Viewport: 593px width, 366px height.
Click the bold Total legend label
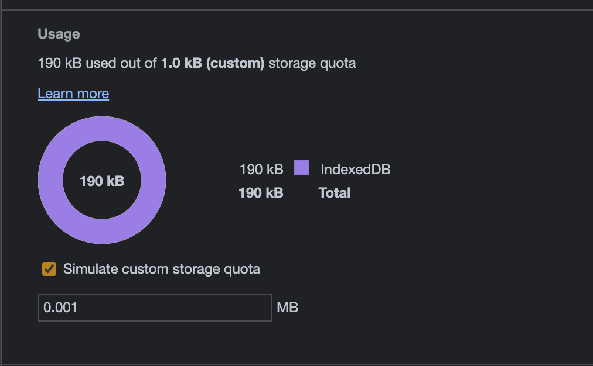[334, 193]
